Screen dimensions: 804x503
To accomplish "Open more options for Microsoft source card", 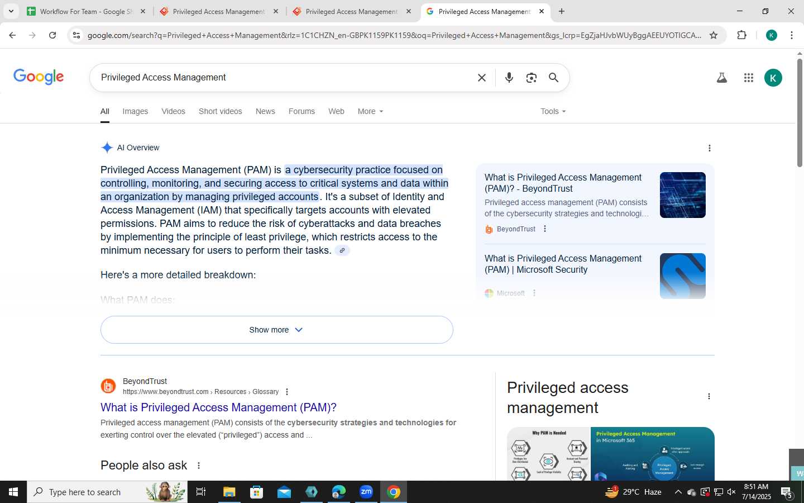I will (x=534, y=293).
